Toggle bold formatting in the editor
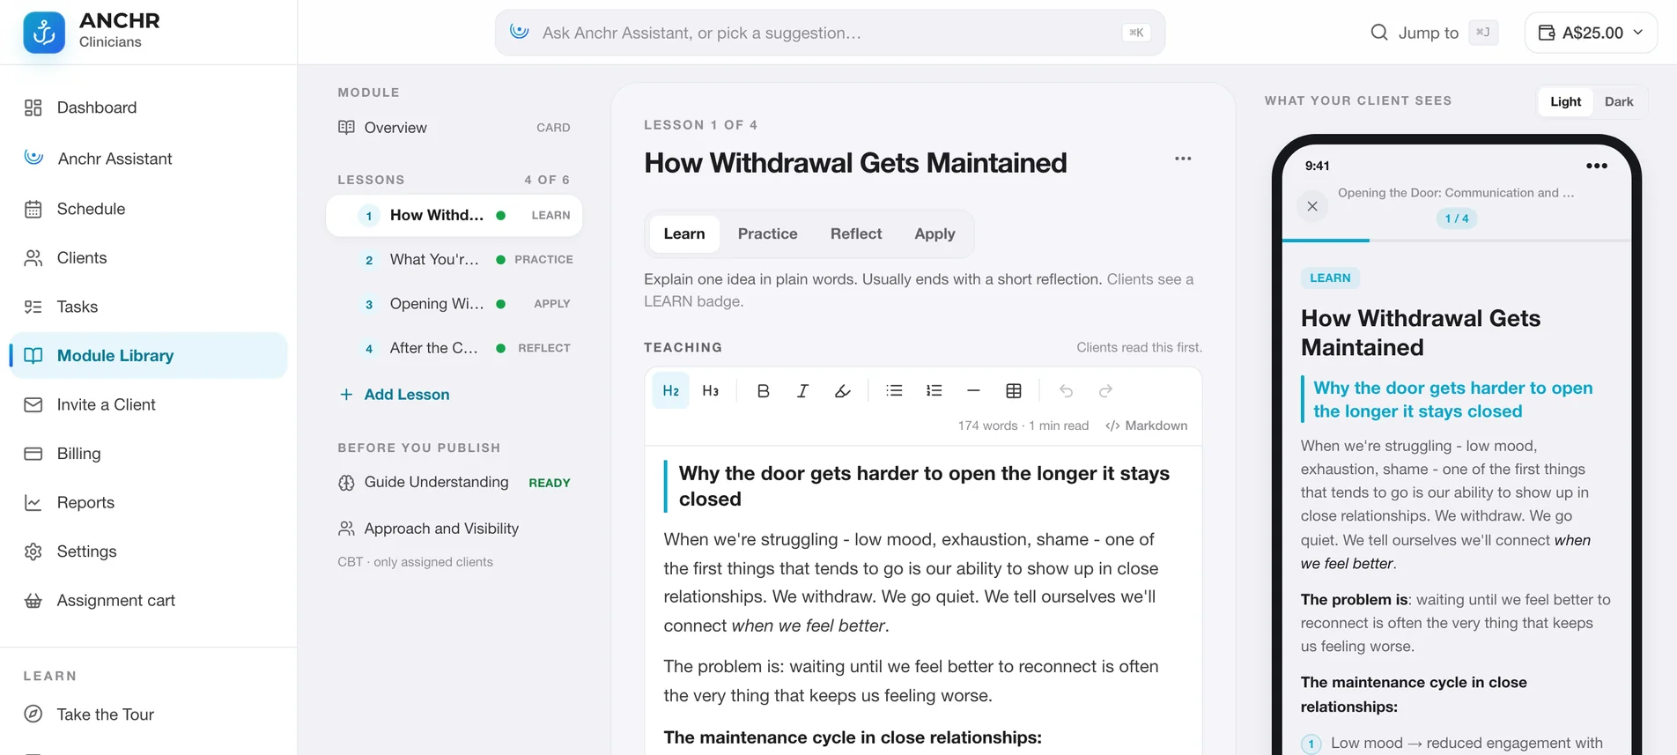The image size is (1677, 755). (x=763, y=391)
